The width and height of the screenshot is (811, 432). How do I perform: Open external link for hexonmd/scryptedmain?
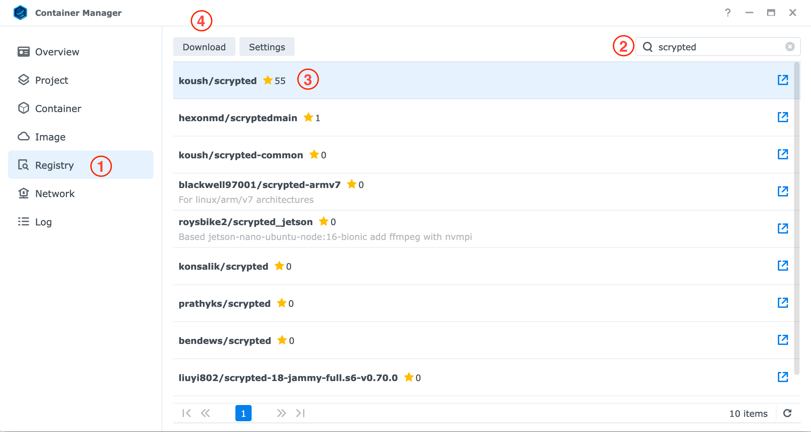(x=783, y=117)
